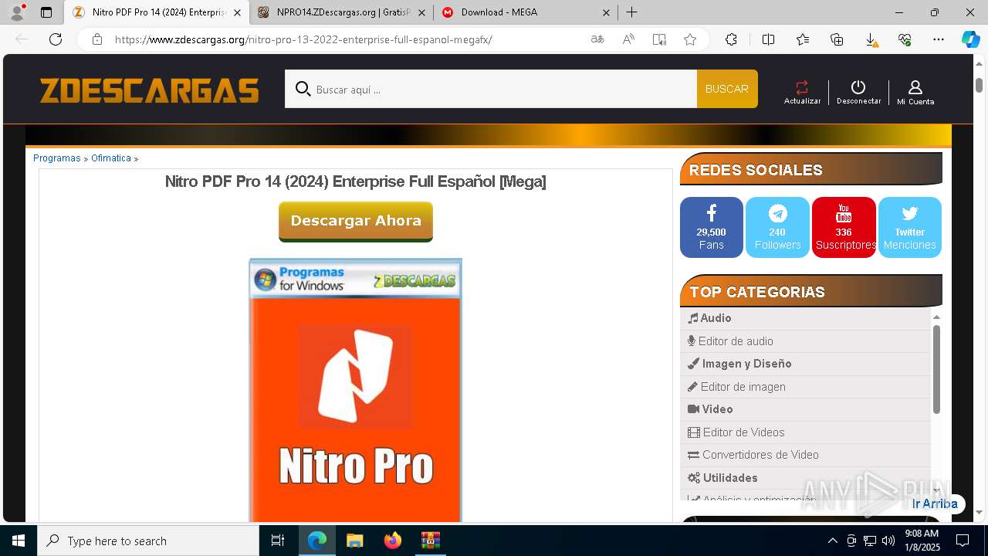Image resolution: width=988 pixels, height=556 pixels.
Task: Click the ZDESCARGAS site logo
Action: [x=150, y=90]
